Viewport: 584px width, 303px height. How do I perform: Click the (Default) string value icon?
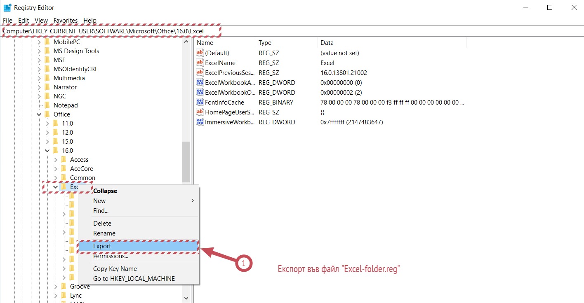point(200,53)
